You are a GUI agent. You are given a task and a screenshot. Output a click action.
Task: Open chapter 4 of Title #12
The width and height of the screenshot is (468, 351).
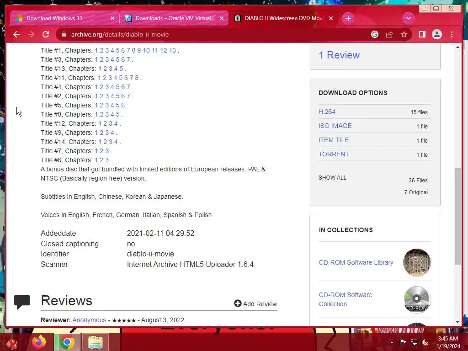click(x=116, y=123)
